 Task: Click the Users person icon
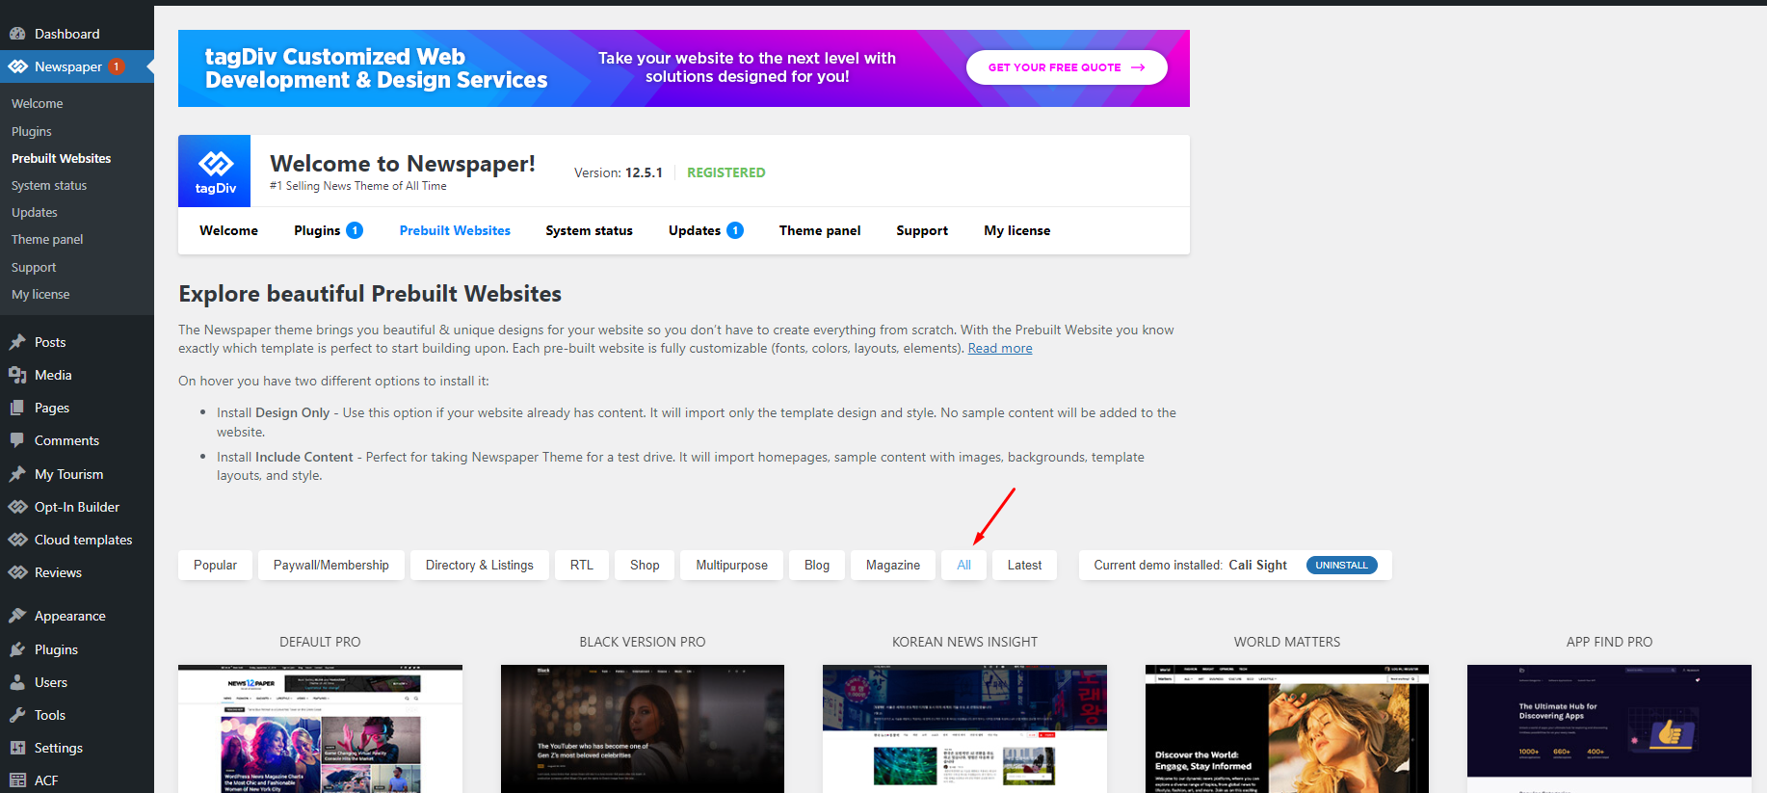point(17,682)
